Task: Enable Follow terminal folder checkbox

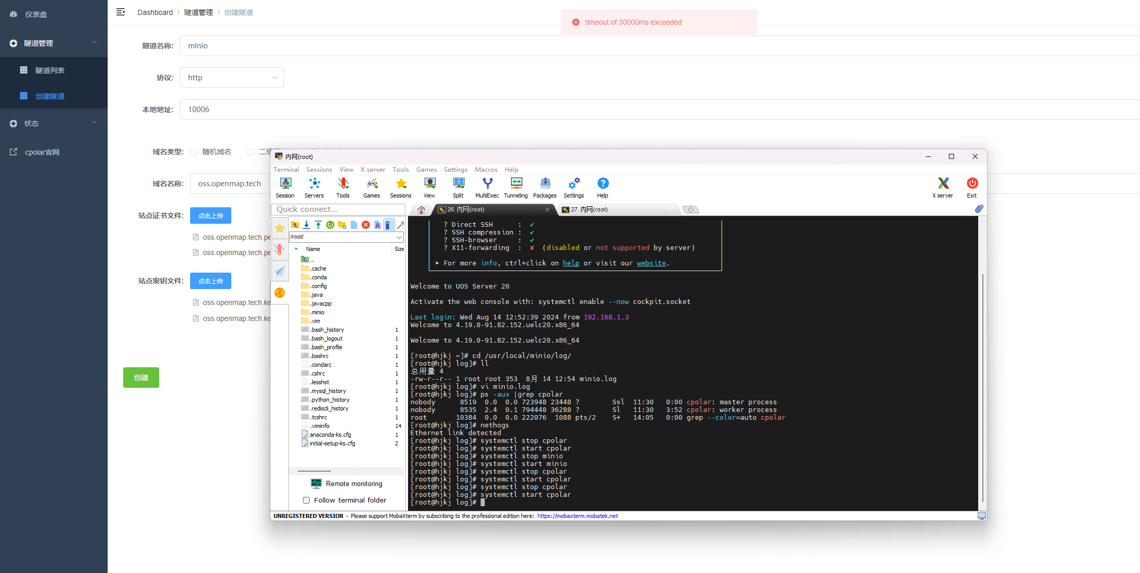Action: point(307,500)
